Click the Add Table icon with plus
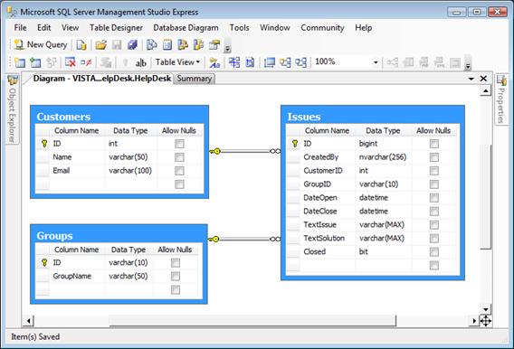The image size is (514, 349). coord(35,62)
